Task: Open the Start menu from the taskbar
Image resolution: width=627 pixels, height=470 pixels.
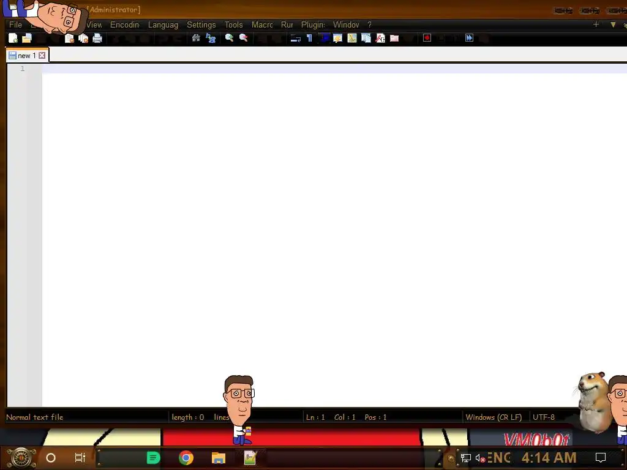Action: [x=21, y=458]
